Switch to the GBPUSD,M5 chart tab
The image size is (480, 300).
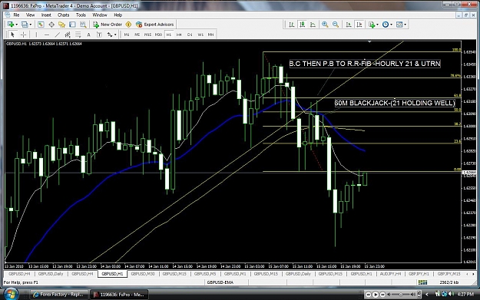tap(205, 274)
